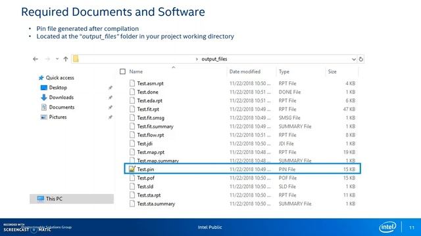Open Documents in the navigation pane
Screen dimensions: 421x236
tap(62, 108)
